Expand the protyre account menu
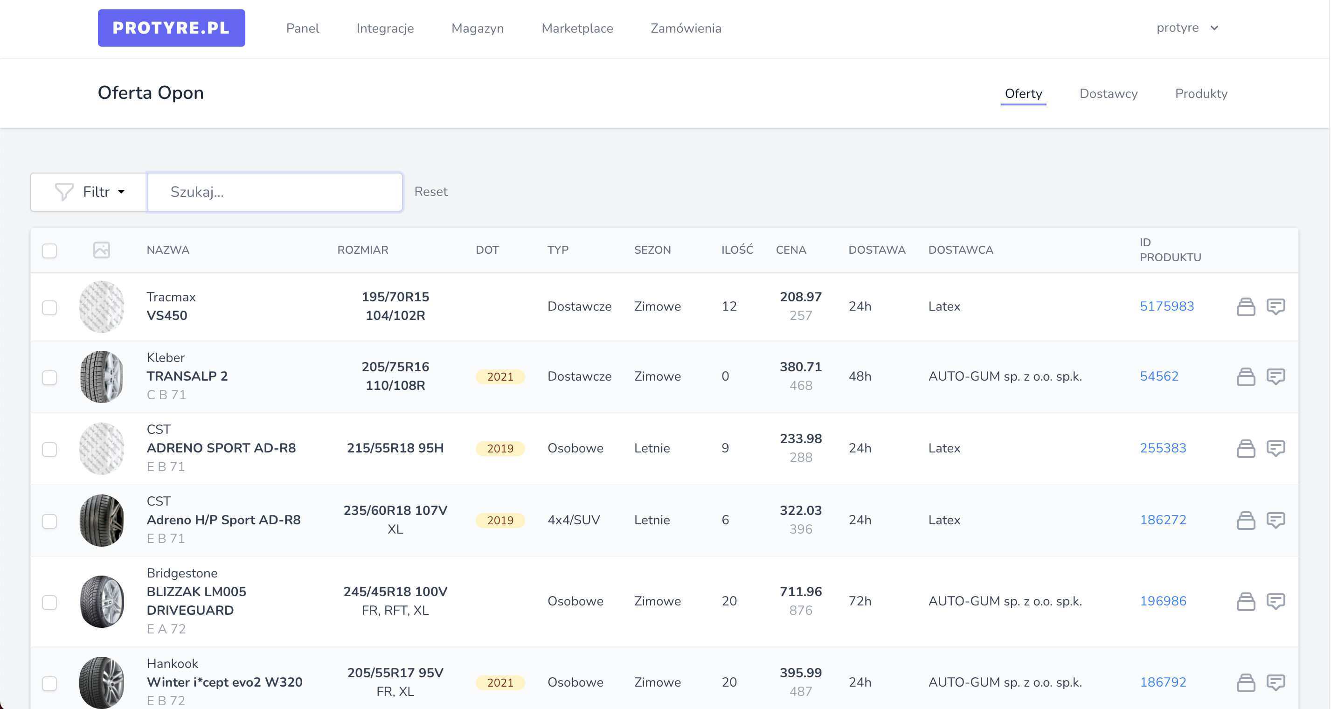 tap(1186, 28)
